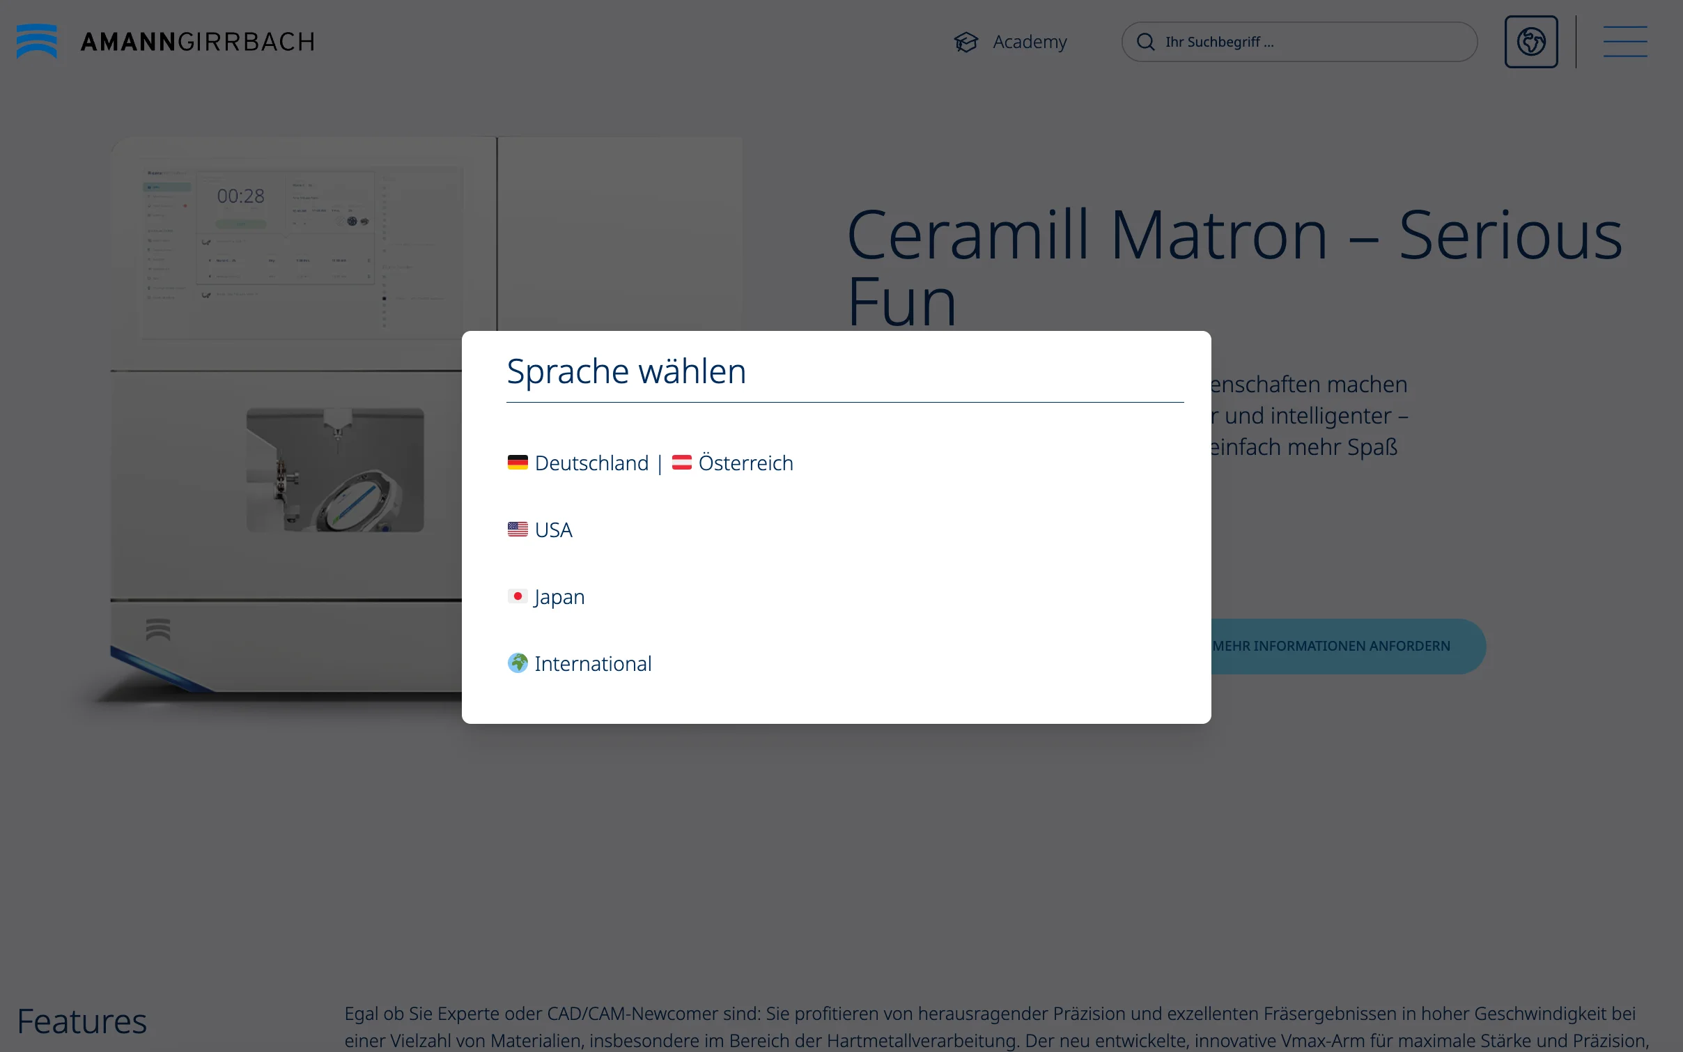The height and width of the screenshot is (1052, 1683).
Task: Select Österreich language option
Action: (x=745, y=463)
